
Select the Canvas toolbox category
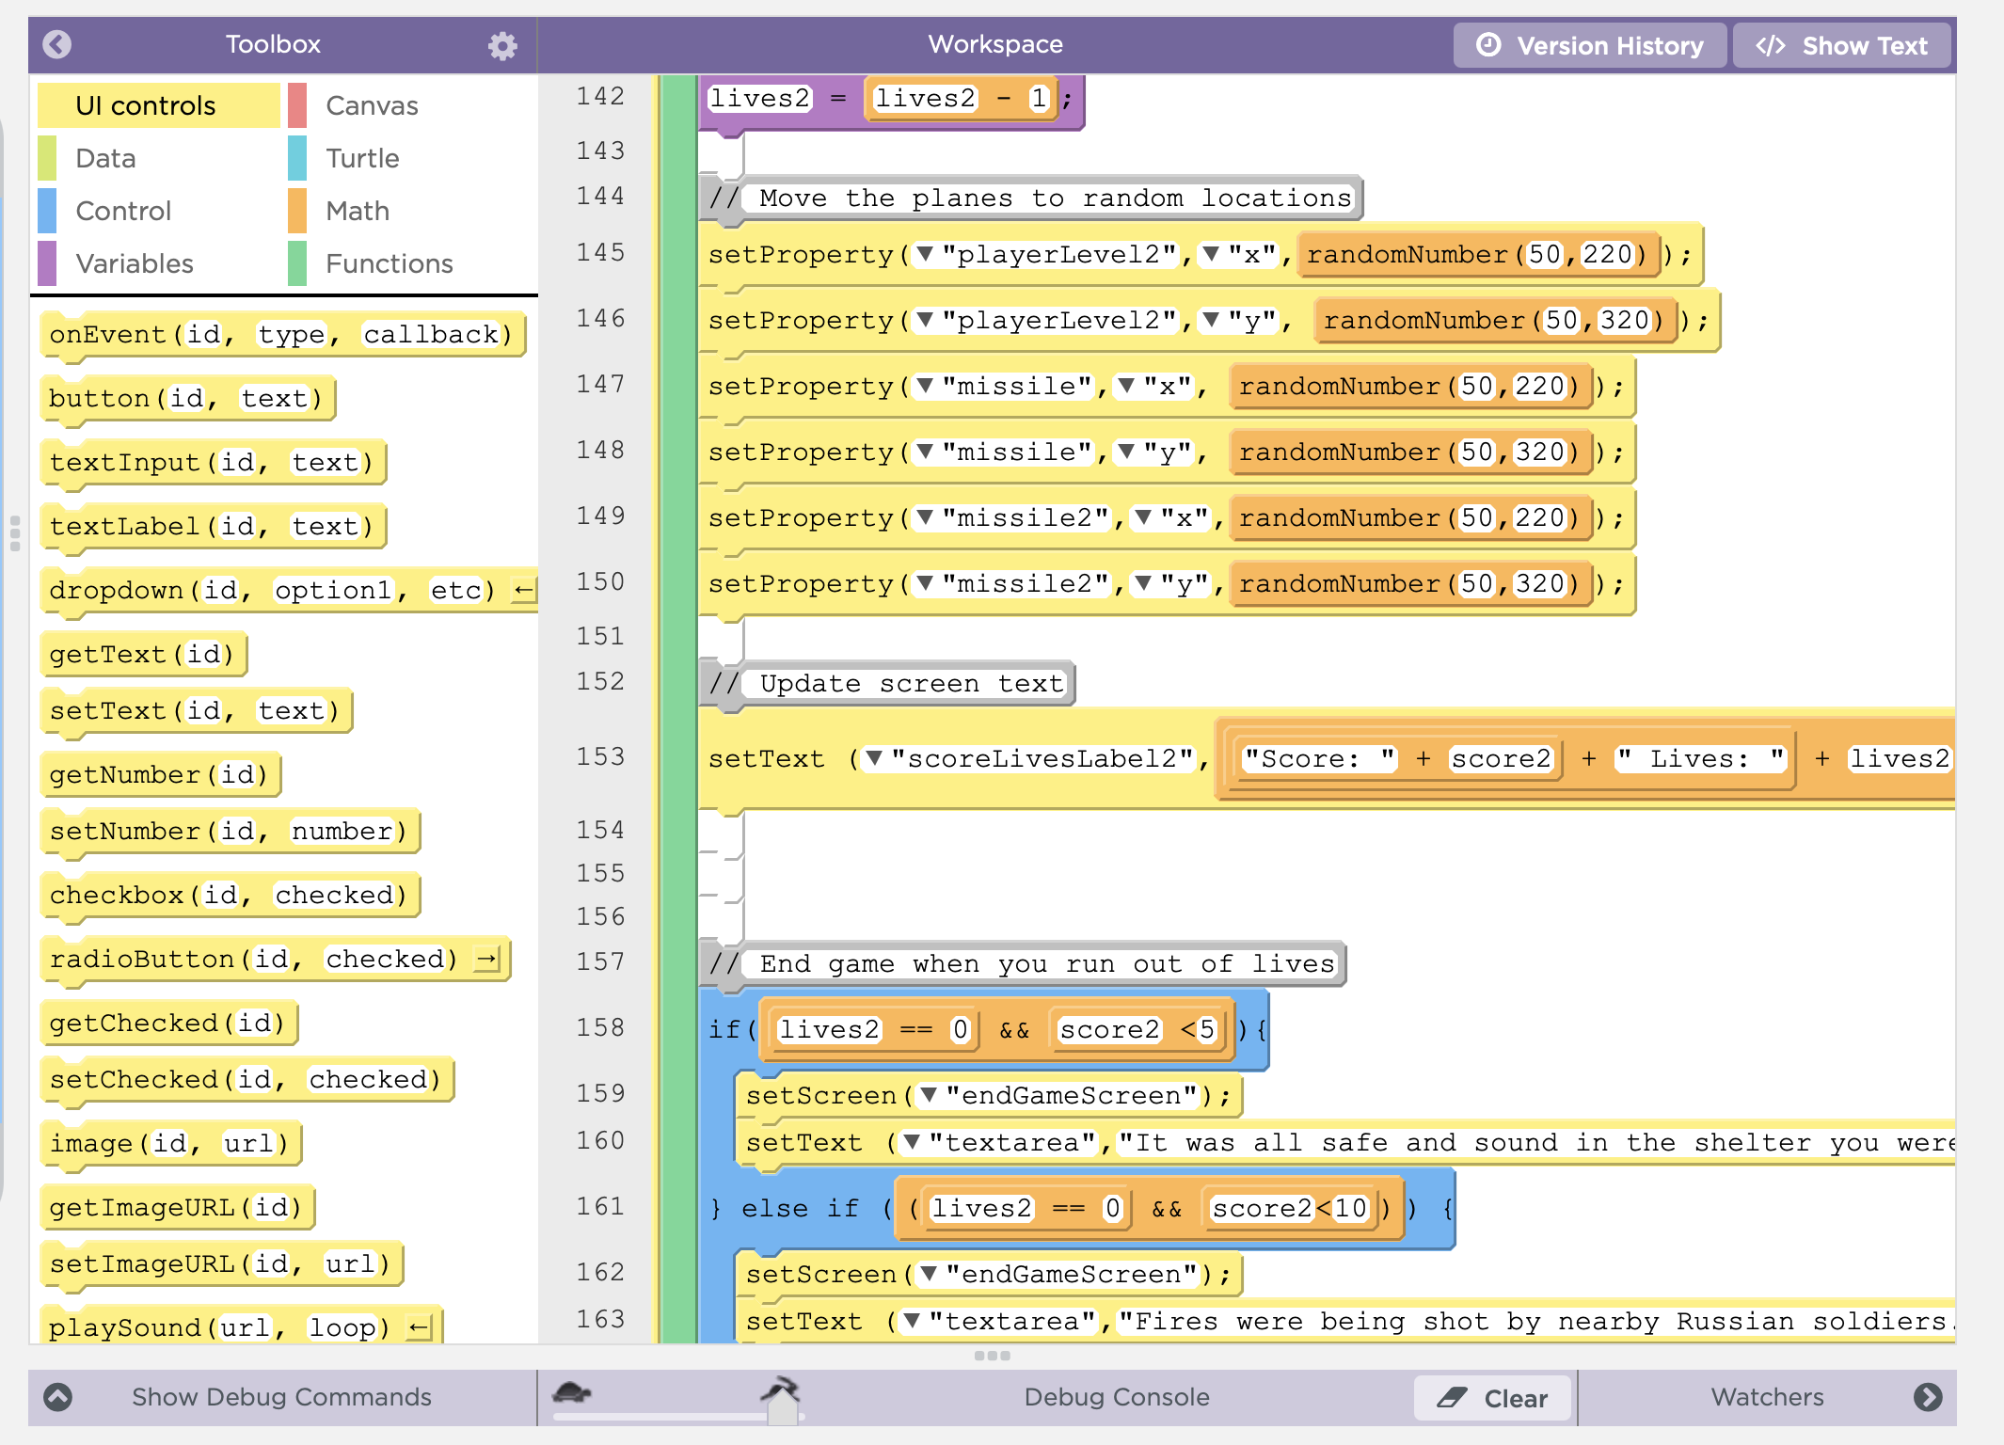point(372,105)
